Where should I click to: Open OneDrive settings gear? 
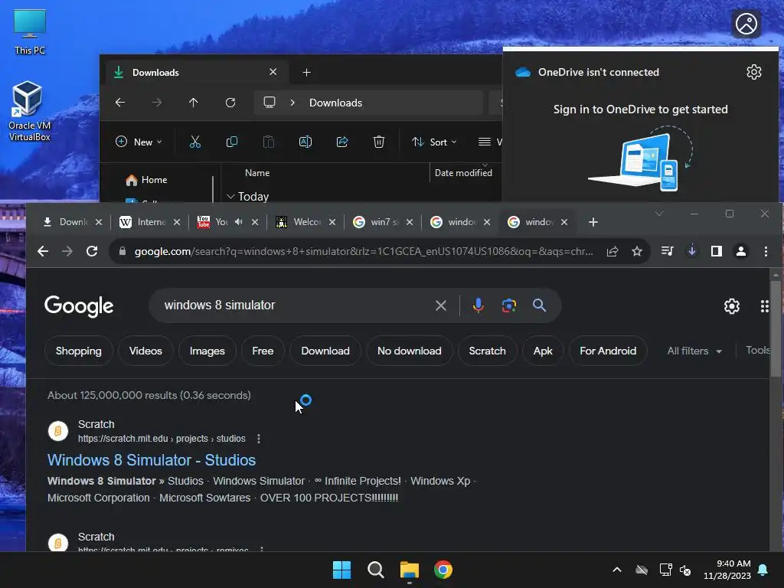click(754, 72)
